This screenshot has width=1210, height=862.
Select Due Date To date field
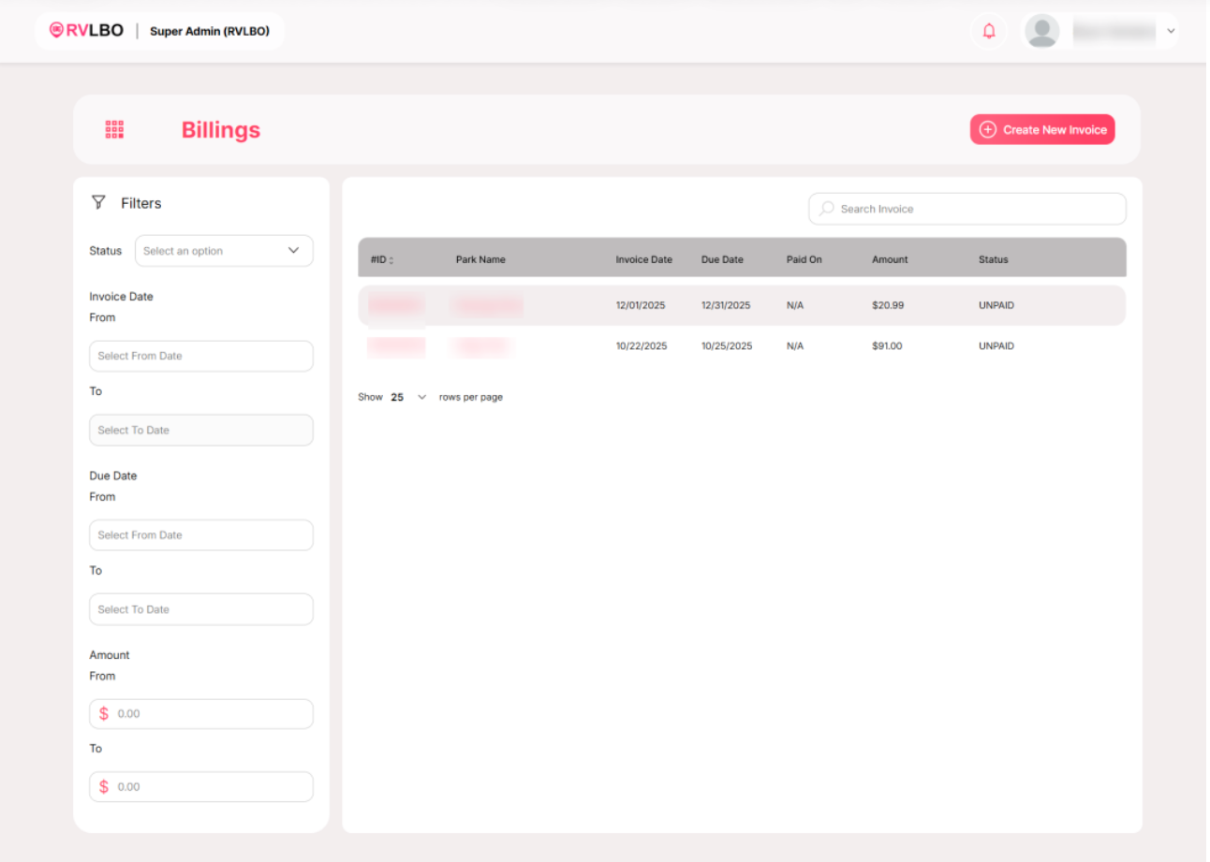tap(201, 609)
